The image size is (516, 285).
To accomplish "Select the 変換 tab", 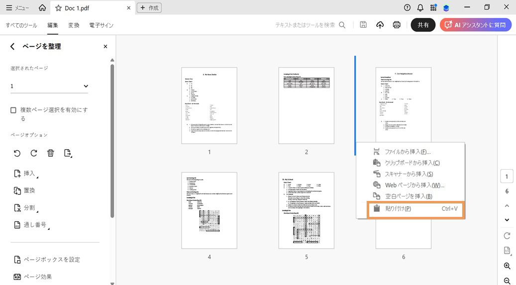I will [x=74, y=25].
